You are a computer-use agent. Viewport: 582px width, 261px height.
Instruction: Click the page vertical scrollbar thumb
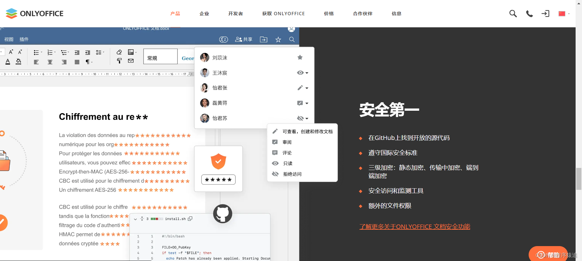(579, 179)
